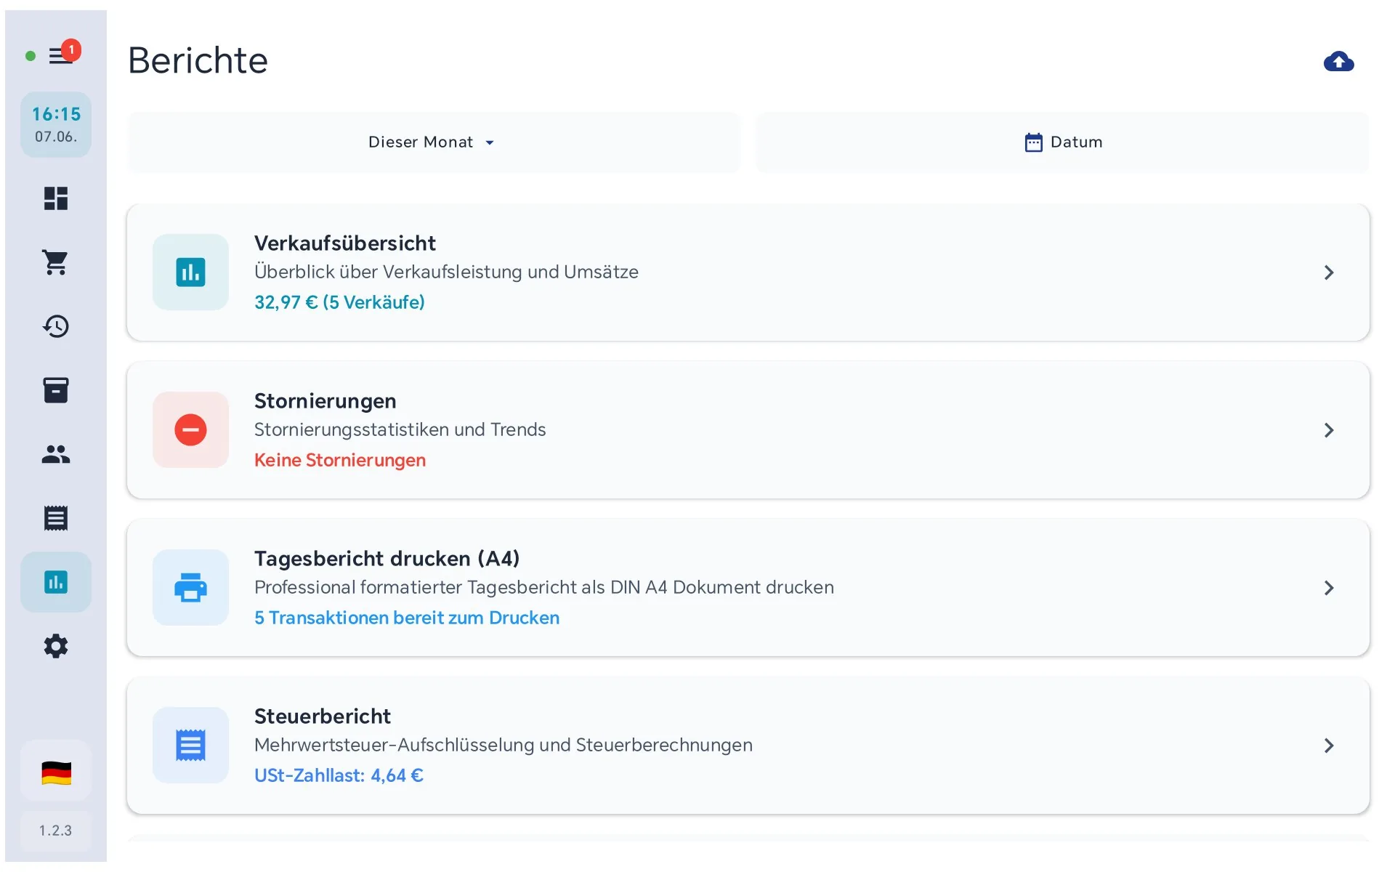The height and width of the screenshot is (872, 1395).
Task: Click the USt-Zahllast: 4,64 € value
Action: tap(339, 775)
